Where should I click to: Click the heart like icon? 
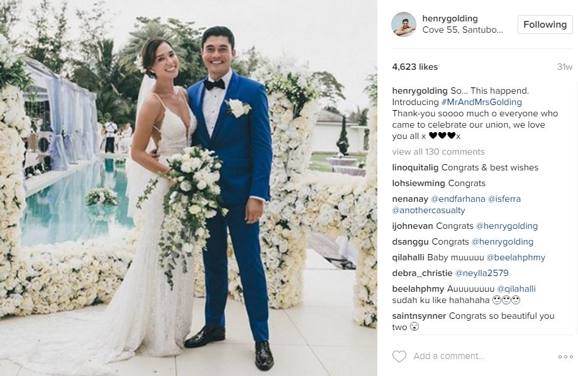click(x=399, y=356)
